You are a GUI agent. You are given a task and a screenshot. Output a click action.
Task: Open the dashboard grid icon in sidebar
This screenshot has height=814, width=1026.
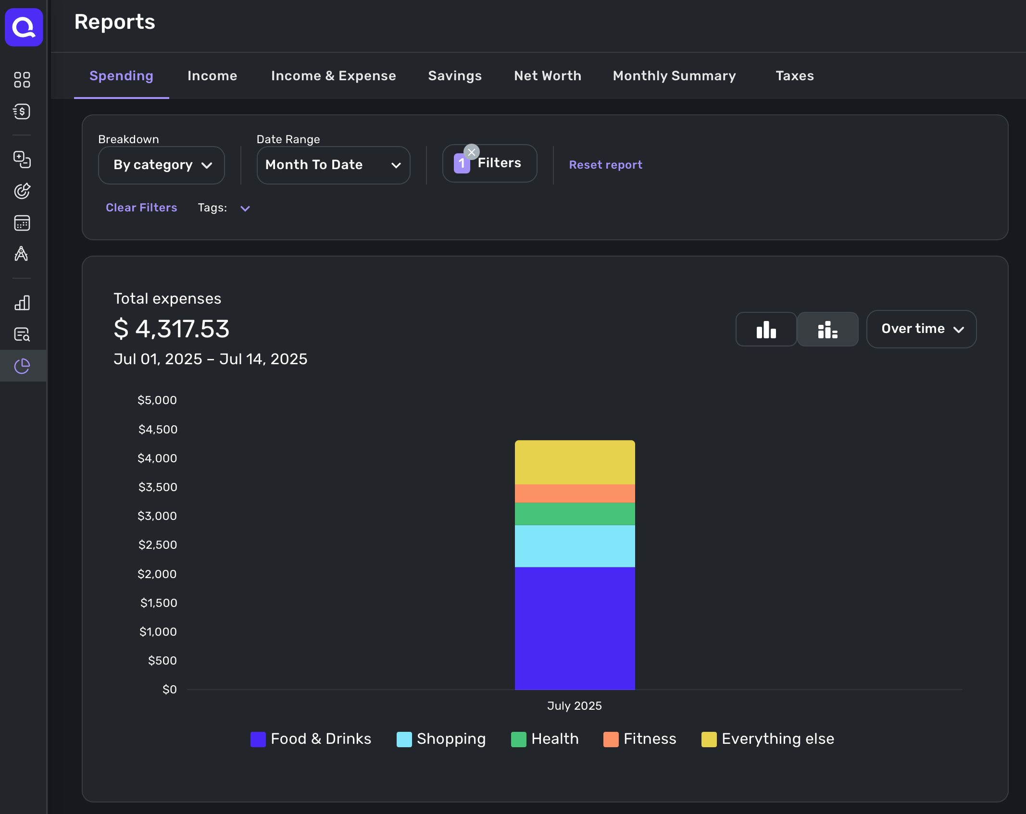coord(22,80)
